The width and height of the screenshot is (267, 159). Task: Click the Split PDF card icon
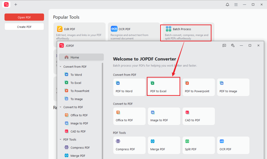[x=187, y=141]
